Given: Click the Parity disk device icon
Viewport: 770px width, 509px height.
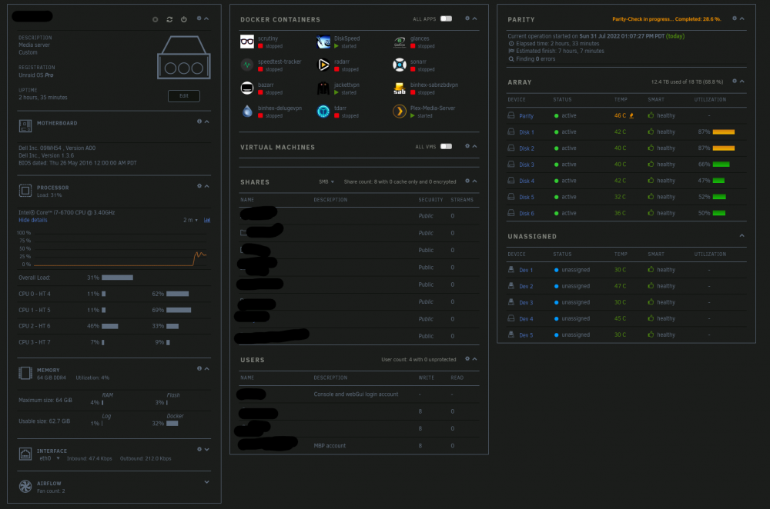Looking at the screenshot, I should point(511,115).
